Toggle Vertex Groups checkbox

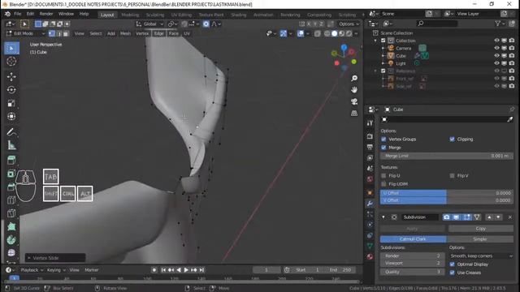point(383,139)
